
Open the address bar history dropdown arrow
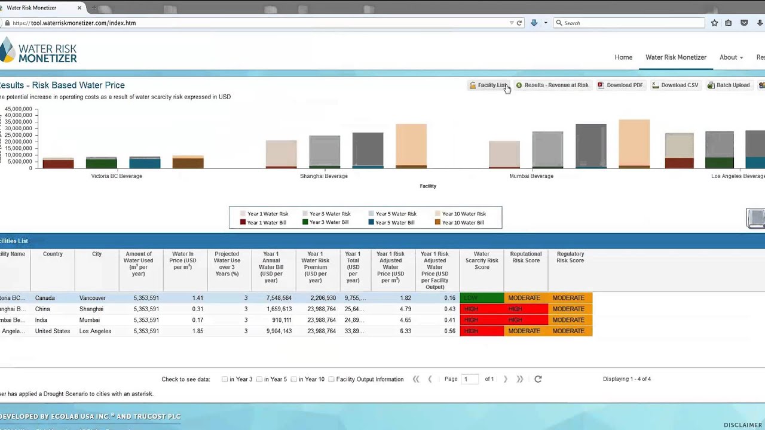(x=512, y=23)
